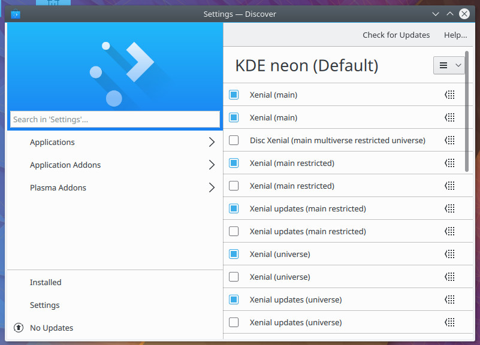Click the sources list vertical scrollbar
This screenshot has width=480, height=345.
467,111
